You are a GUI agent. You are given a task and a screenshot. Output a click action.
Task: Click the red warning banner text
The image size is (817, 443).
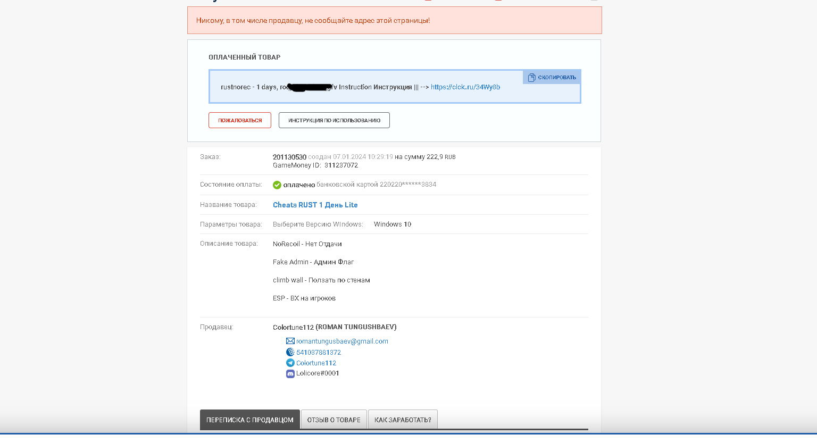pos(313,21)
